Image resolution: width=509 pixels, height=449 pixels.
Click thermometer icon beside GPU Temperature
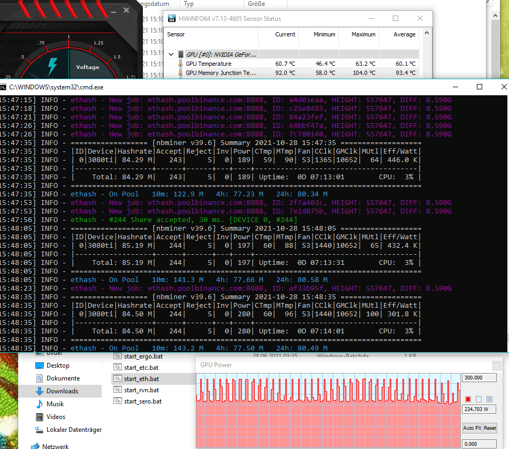180,63
